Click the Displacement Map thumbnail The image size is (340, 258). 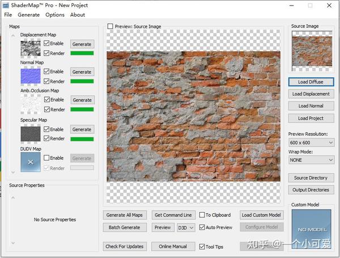pos(31,48)
